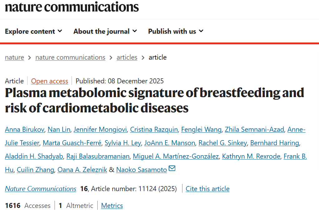
Task: Open the About the journal dropdown
Action: coord(105,31)
